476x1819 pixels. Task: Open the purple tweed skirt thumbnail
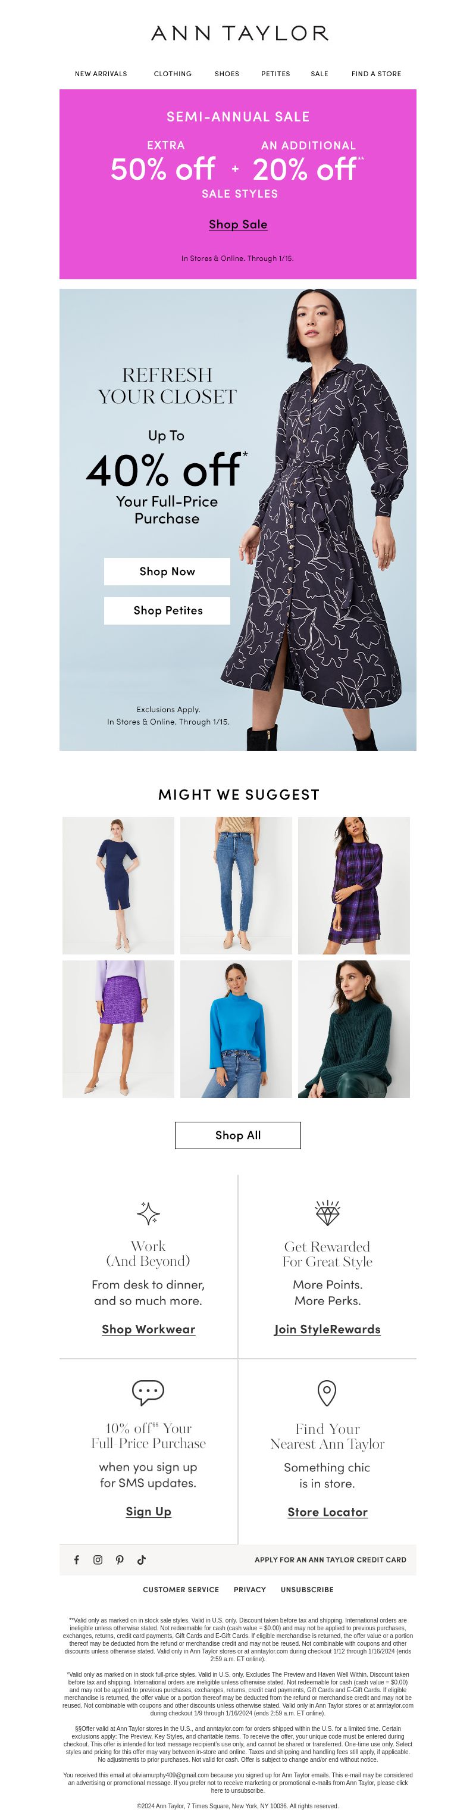pyautogui.click(x=118, y=1029)
